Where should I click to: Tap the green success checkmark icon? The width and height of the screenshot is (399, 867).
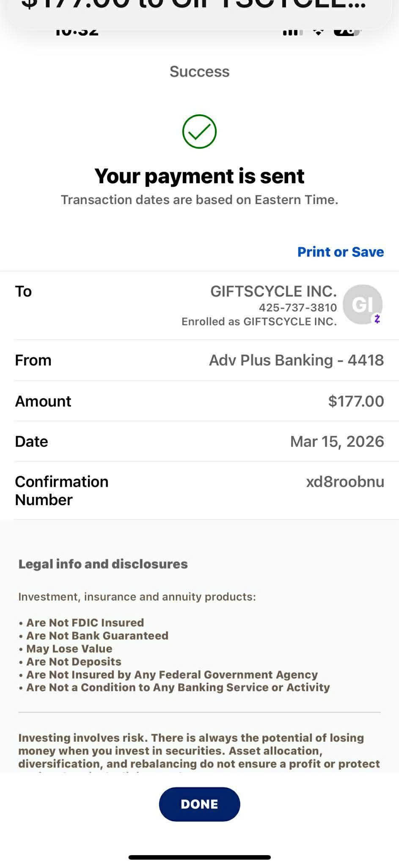pyautogui.click(x=199, y=132)
